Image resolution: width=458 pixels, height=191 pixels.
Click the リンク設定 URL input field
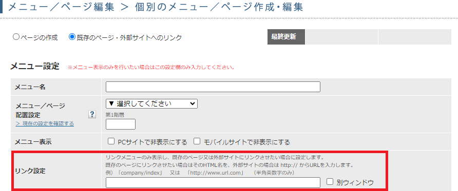[x=213, y=183]
